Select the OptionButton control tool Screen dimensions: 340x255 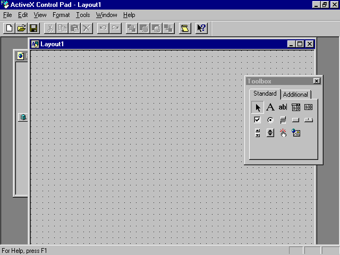270,120
